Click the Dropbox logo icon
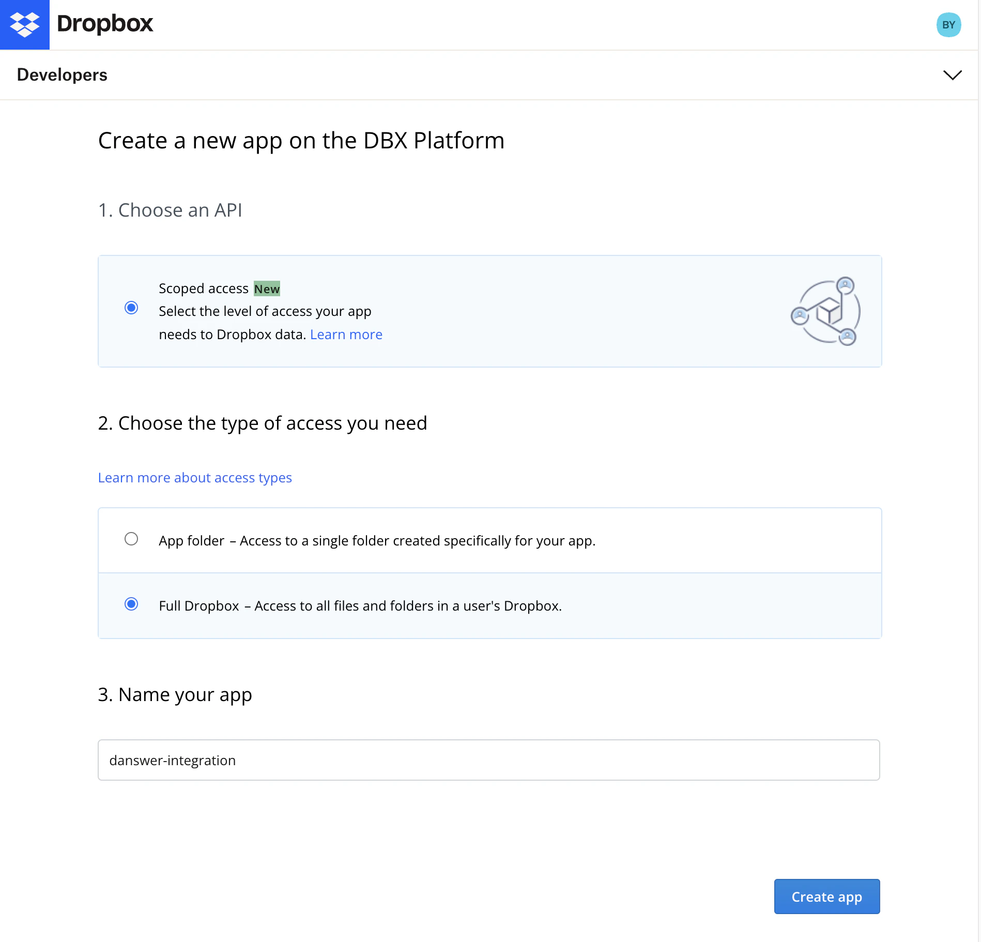The image size is (981, 942). [24, 24]
